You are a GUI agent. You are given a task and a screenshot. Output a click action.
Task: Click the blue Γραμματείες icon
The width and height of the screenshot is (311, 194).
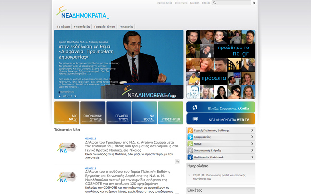[190, 137]
